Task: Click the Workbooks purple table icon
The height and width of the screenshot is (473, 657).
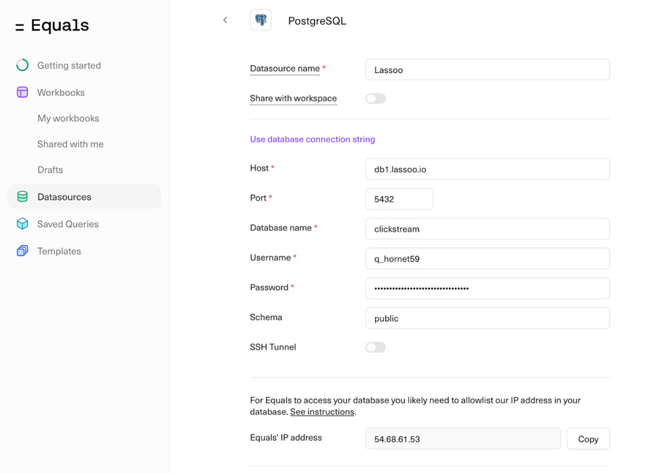Action: (22, 92)
